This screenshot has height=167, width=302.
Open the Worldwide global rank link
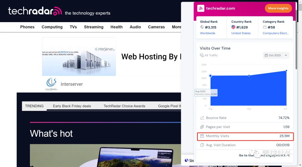pos(207,33)
